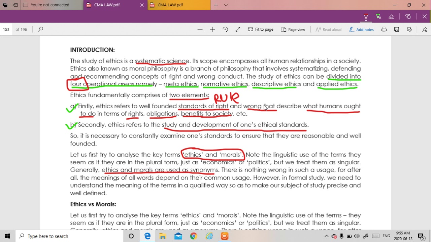Screen dimensions: 431x242
Task: Click the microphone tray icon
Action: [x=341, y=236]
